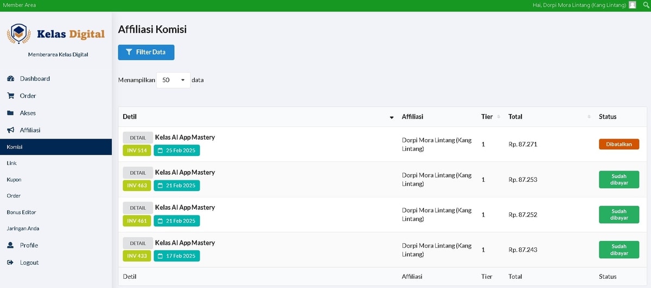Click the 25 Feb 2025 date badge

(177, 150)
